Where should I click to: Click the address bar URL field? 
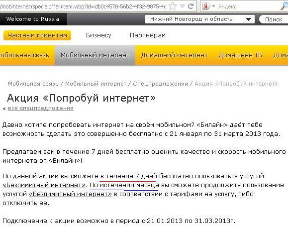pyautogui.click(x=83, y=6)
